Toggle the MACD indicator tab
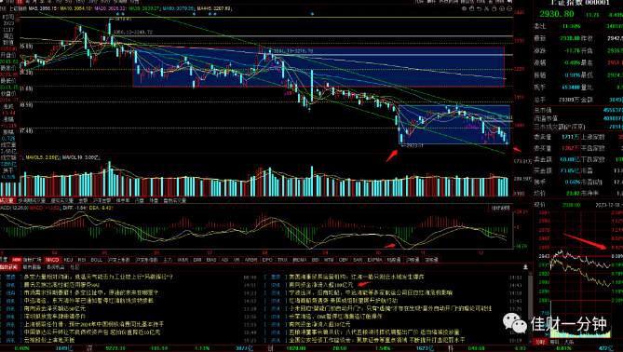The image size is (623, 352). [x=52, y=260]
